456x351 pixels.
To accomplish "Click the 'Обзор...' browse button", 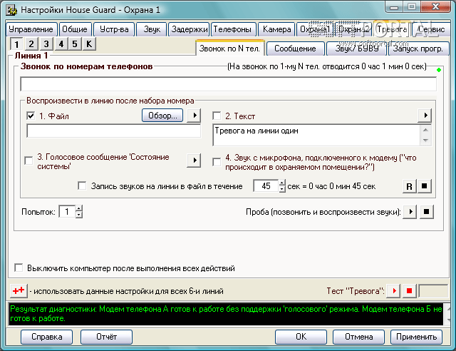I will tap(162, 116).
